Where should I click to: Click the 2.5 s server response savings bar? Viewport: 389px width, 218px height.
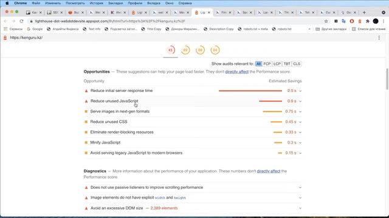pos(250,91)
